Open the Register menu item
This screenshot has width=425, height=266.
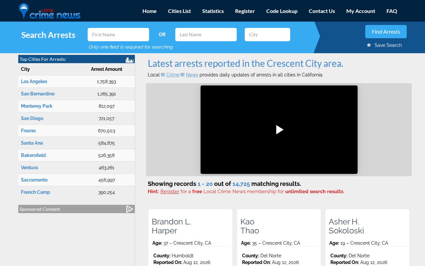tap(245, 11)
